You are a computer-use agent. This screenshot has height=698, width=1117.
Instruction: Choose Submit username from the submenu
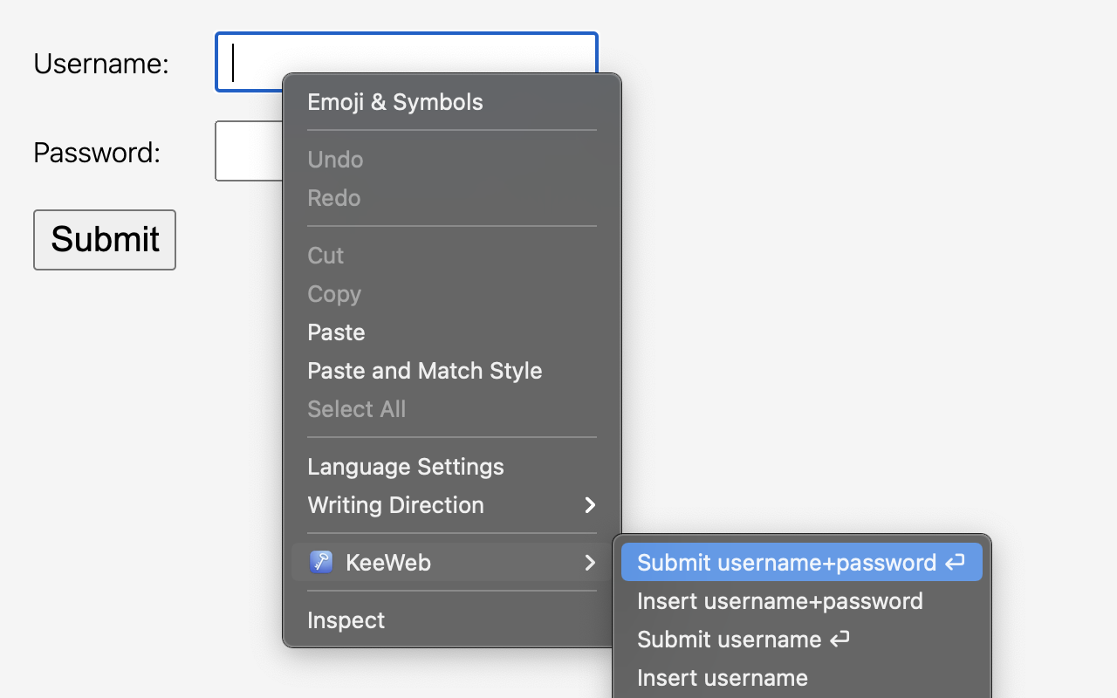click(731, 639)
